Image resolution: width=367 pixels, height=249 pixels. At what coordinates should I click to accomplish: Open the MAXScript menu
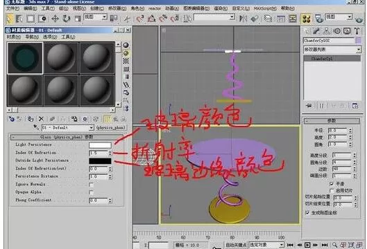point(265,8)
